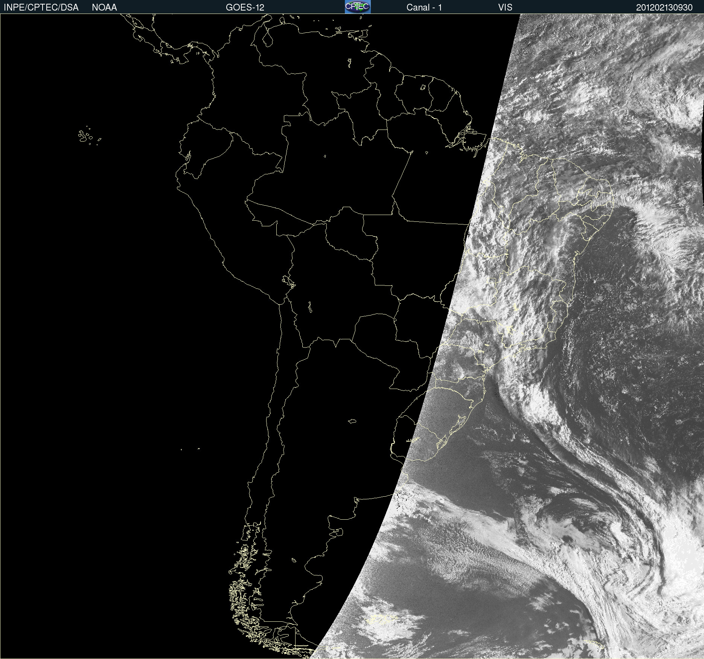This screenshot has height=659, width=704.
Task: Click the INPE/CPTEC/DSA header text
Action: (x=41, y=8)
